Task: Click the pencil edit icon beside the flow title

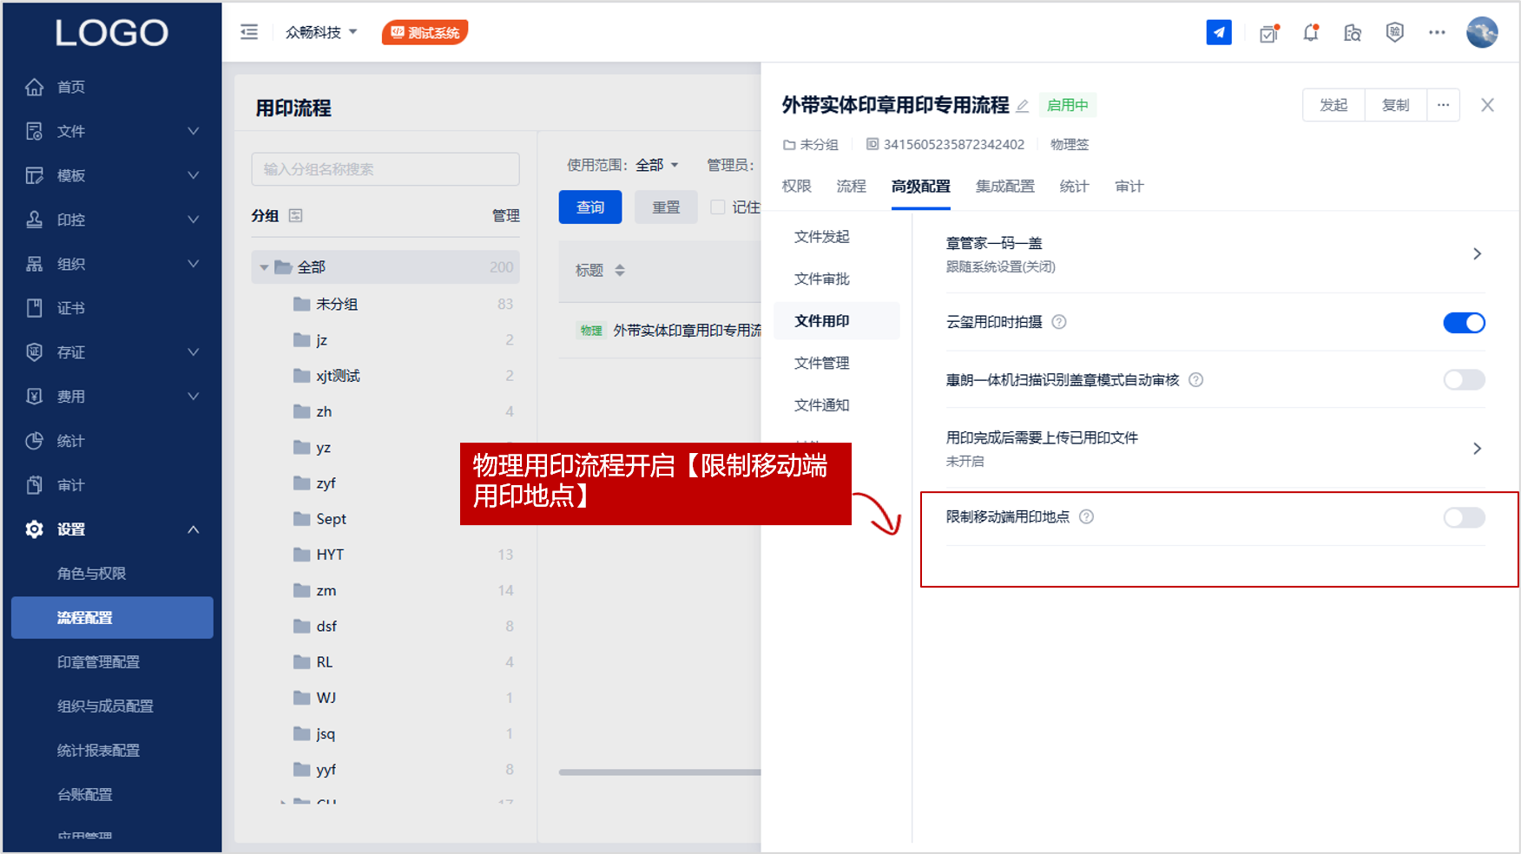Action: coord(1023,106)
